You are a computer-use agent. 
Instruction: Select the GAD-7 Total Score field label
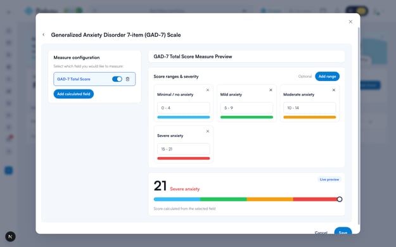(x=73, y=79)
